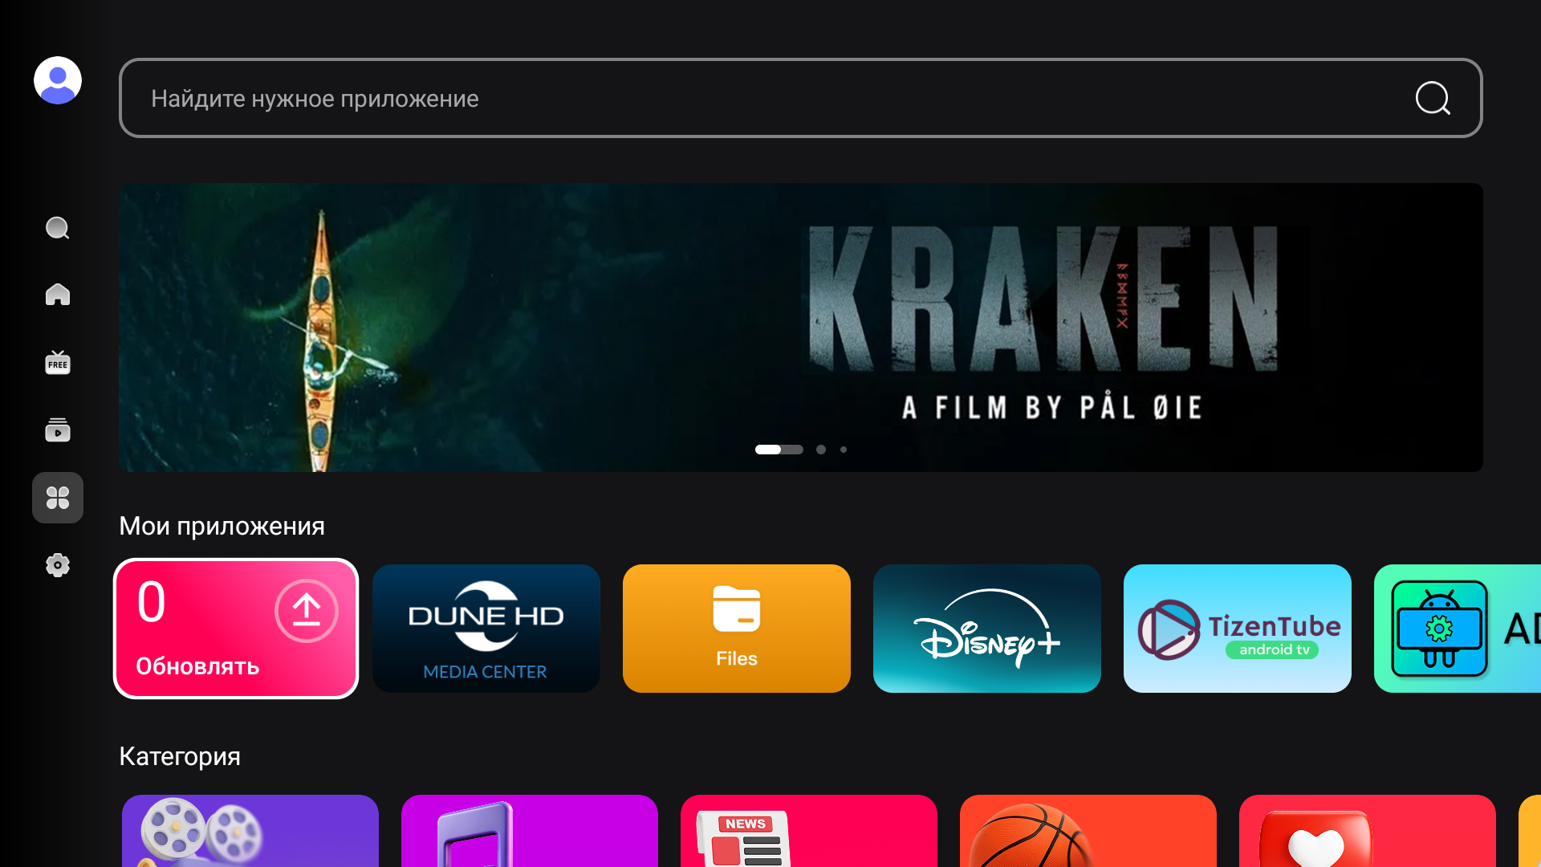Viewport: 1541px width, 867px height.
Task: Click the magnifier icon in search bar
Action: tap(1432, 99)
